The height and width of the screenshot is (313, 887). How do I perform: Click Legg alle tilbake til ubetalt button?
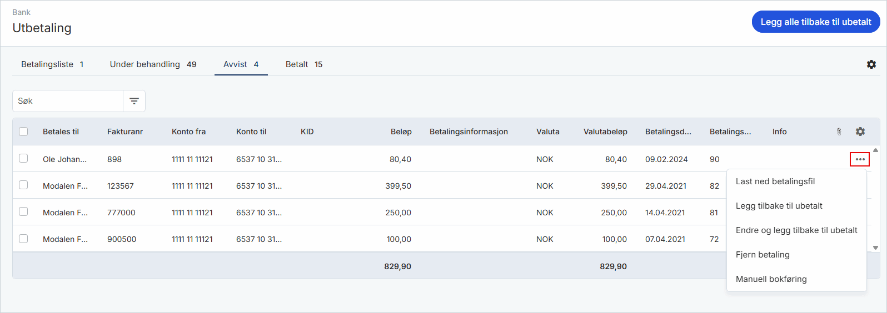point(816,22)
